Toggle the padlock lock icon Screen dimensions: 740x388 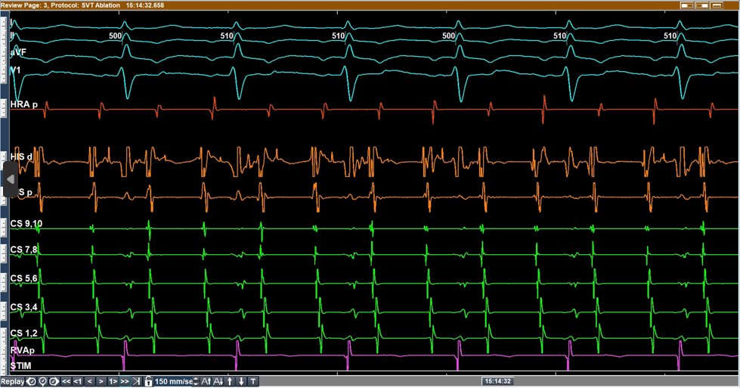148,381
